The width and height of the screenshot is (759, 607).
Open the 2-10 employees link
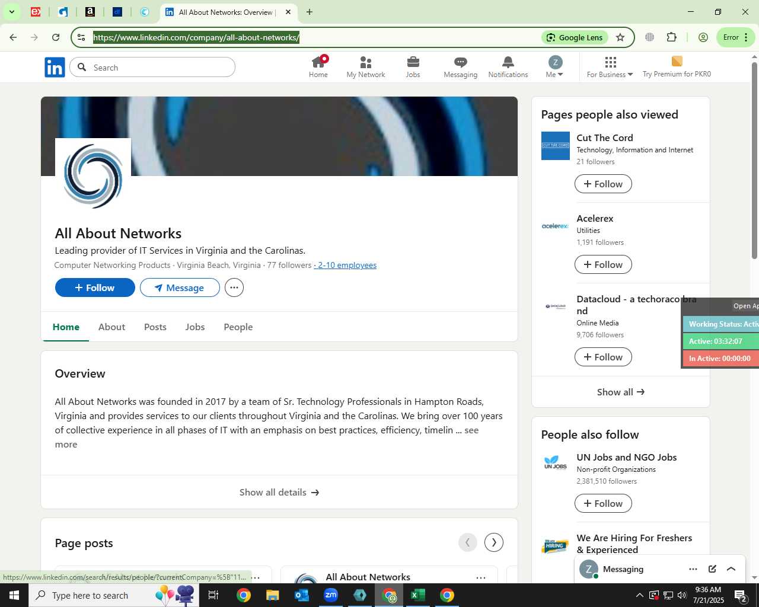346,265
